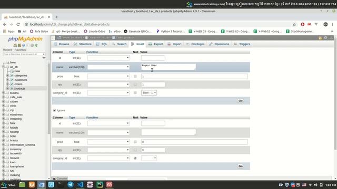Open phpMyAdmin documentation blue help icon
Image resolution: width=337 pixels, height=189 pixels.
[x=23, y=45]
